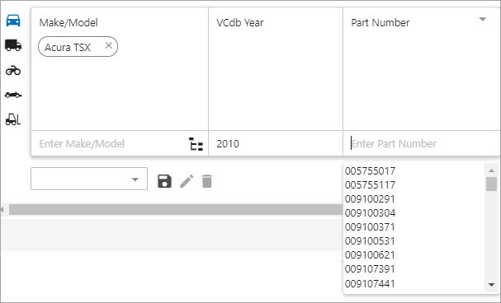Pick part number 009107441 from suggestions
Screen dimensions: 501x303
[370, 283]
